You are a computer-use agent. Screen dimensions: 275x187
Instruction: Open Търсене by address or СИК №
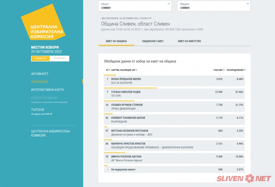tap(38, 110)
